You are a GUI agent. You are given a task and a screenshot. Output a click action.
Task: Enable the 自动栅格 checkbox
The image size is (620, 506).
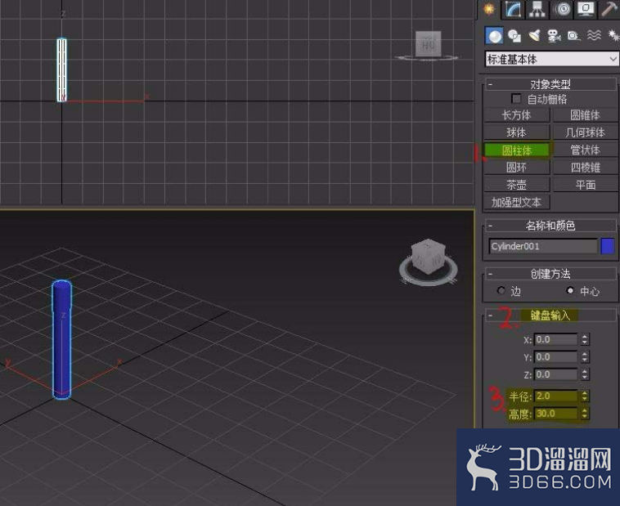(516, 98)
